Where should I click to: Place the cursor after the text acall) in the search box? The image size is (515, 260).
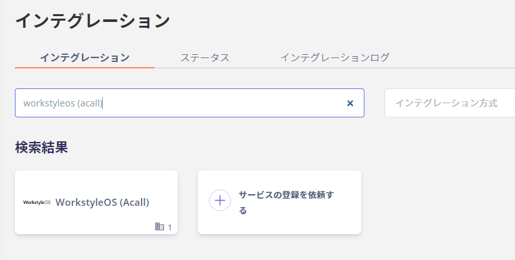[103, 103]
